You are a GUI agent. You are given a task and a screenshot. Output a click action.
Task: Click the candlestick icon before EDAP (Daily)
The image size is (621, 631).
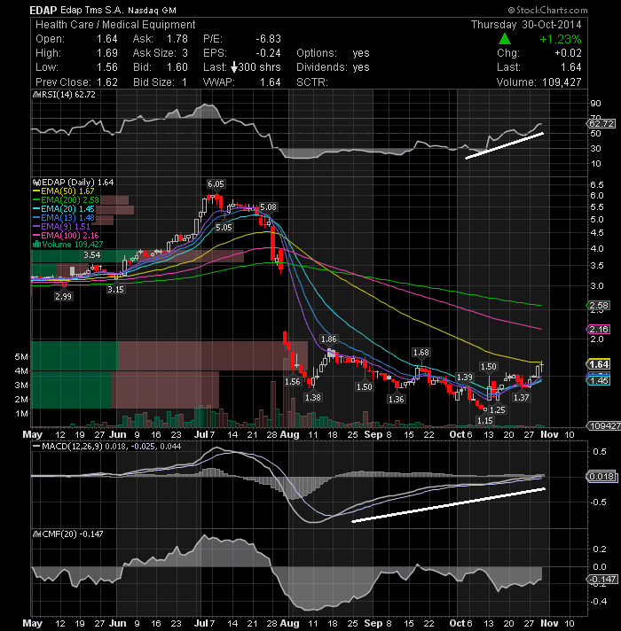click(37, 183)
